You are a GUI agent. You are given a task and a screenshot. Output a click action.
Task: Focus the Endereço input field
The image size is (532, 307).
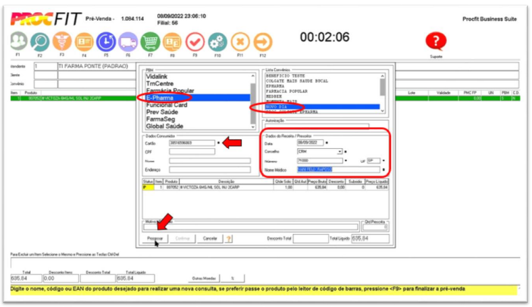[x=210, y=170]
